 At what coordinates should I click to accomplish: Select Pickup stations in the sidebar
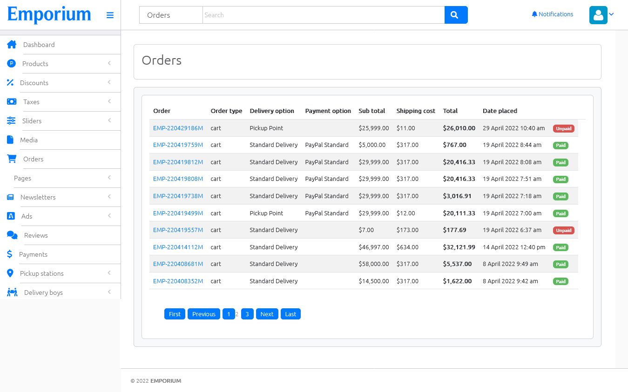pyautogui.click(x=41, y=273)
